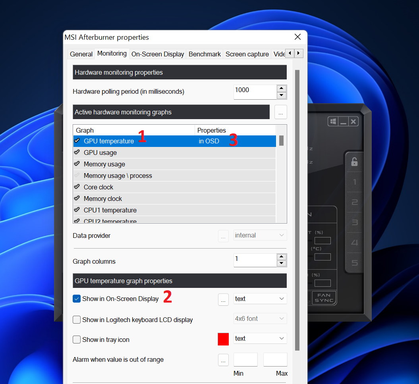Go to the Benchmark tab
Screen dimensions: 419x384
click(205, 54)
